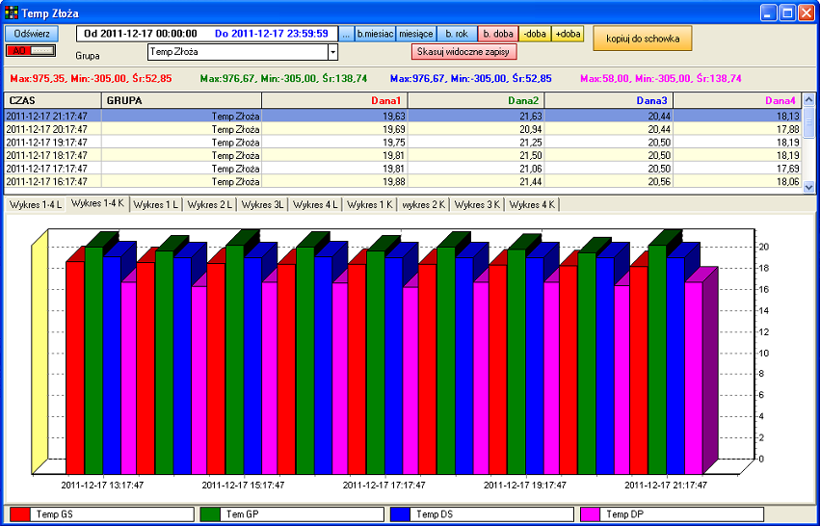
Task: Open the wykres 2 K tab
Action: tap(424, 205)
